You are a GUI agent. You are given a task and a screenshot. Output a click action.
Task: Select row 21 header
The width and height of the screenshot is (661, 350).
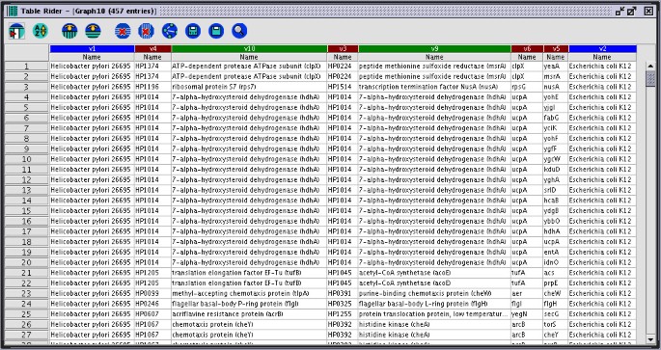click(27, 273)
